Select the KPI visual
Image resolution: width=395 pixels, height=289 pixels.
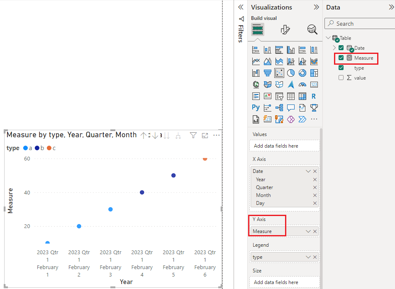[x=267, y=96]
